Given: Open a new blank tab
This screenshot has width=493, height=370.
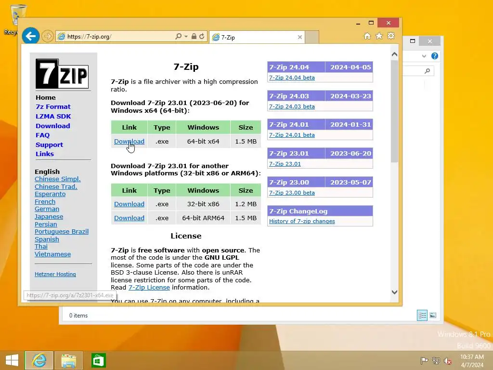Looking at the screenshot, I should pos(312,37).
